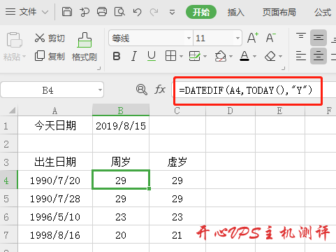336x252 pixels.
Task: Click the select-all corner triangle
Action: [x=12, y=111]
